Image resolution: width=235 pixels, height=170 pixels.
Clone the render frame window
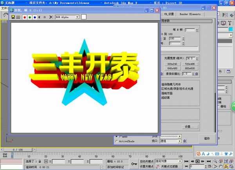[x=18, y=17]
